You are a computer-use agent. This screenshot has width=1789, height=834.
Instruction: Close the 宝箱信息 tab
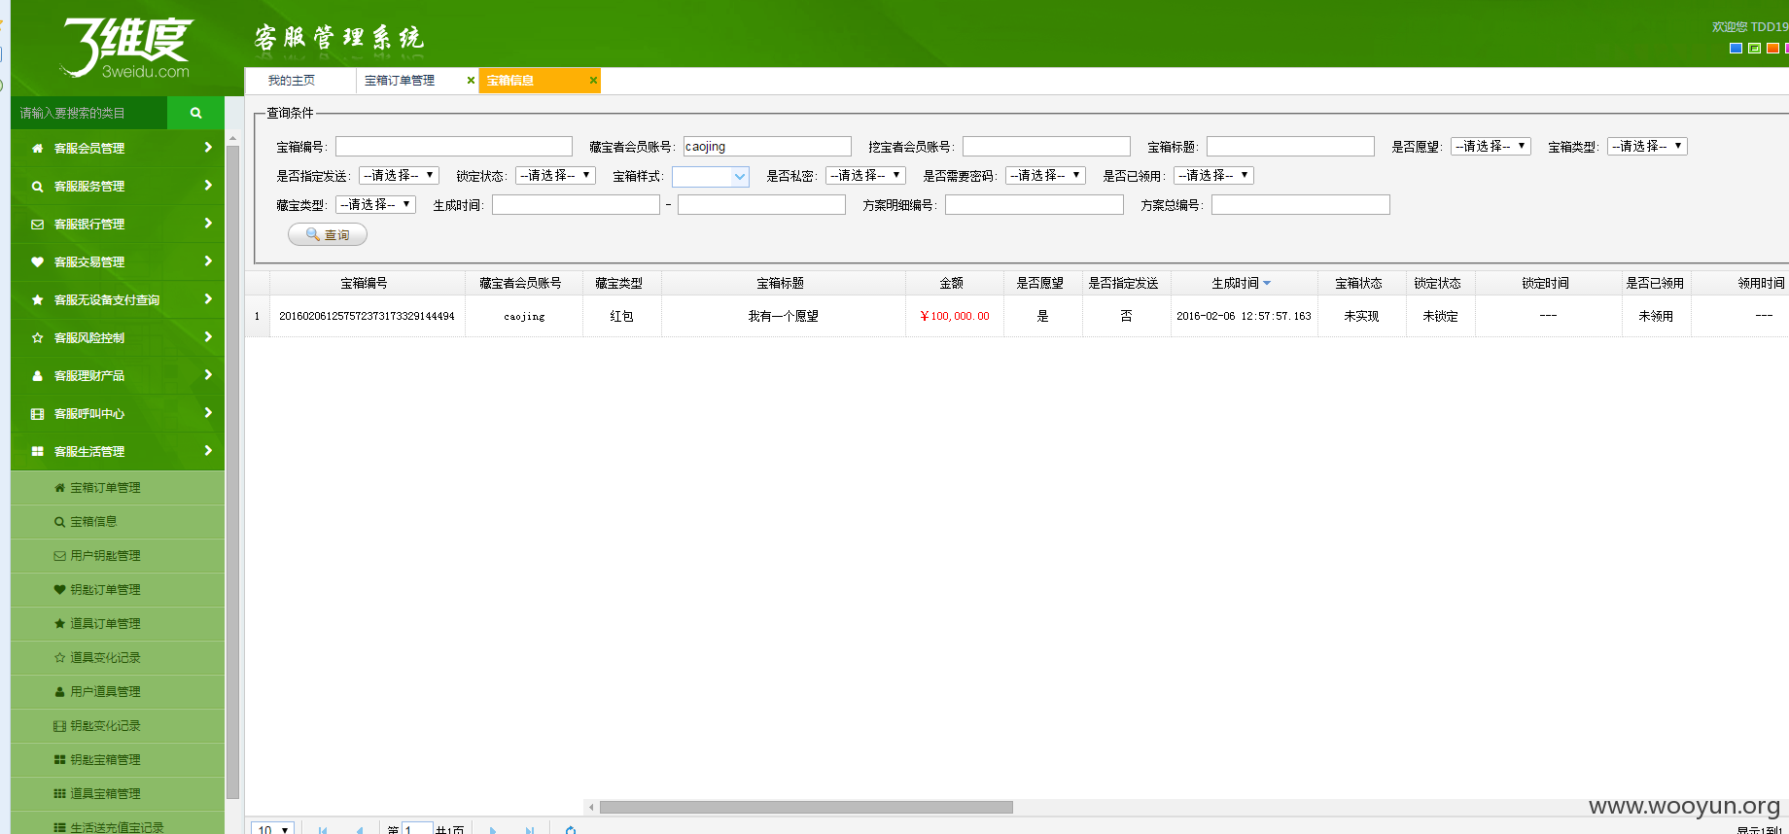point(593,80)
